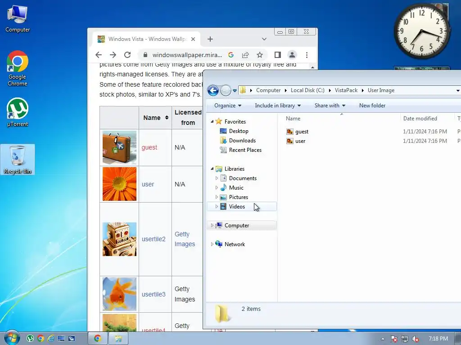Expand the Videos library

pyautogui.click(x=217, y=207)
